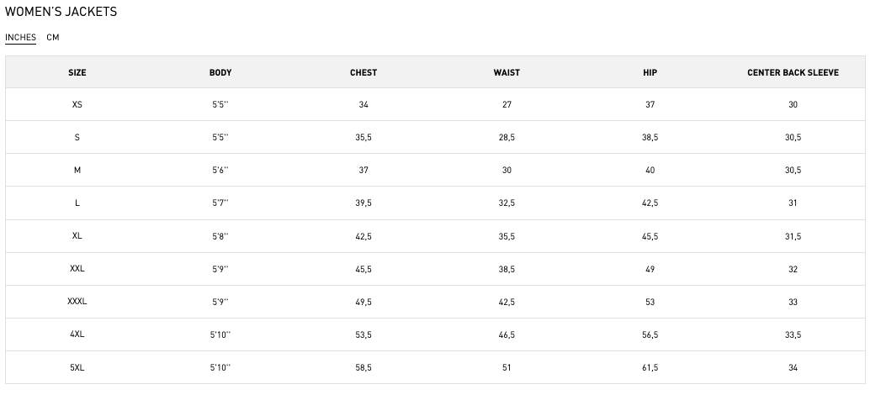
Task: Select the 5XL size row label
Action: tap(77, 367)
